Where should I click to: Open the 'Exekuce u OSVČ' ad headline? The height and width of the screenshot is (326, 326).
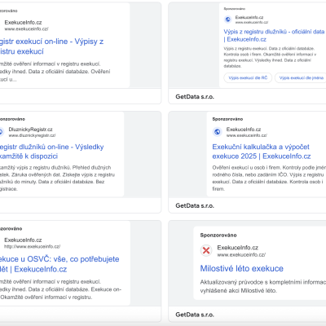pyautogui.click(x=59, y=264)
